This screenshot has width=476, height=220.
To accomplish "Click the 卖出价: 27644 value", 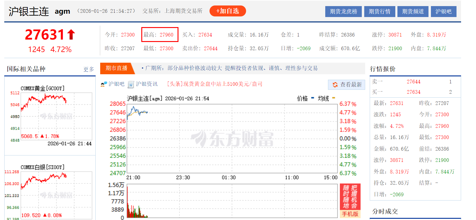I will (200, 48).
